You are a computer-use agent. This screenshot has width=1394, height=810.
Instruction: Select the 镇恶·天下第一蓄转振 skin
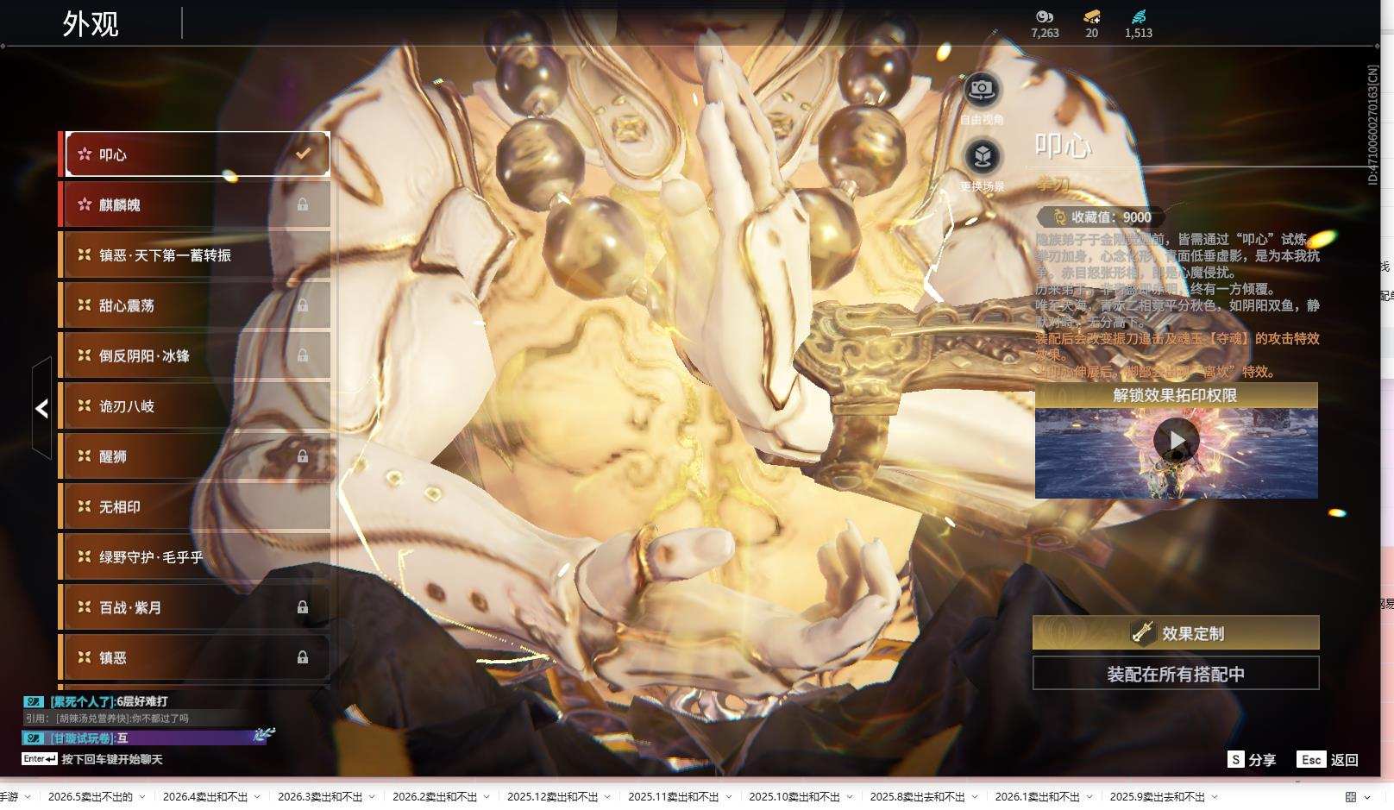[x=195, y=255]
